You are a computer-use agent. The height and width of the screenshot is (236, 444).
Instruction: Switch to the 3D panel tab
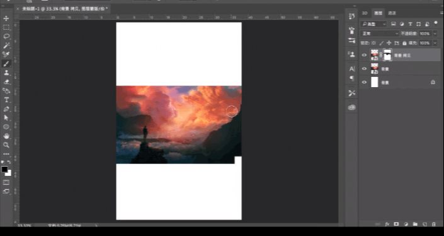click(x=365, y=13)
